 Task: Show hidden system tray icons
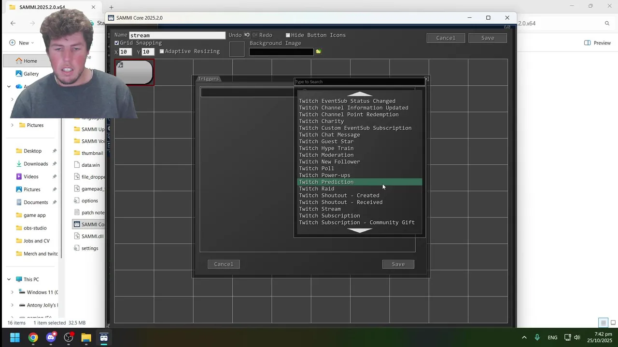(524, 337)
